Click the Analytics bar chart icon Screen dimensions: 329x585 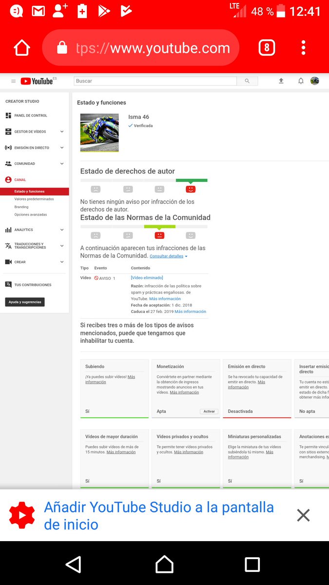tap(8, 230)
